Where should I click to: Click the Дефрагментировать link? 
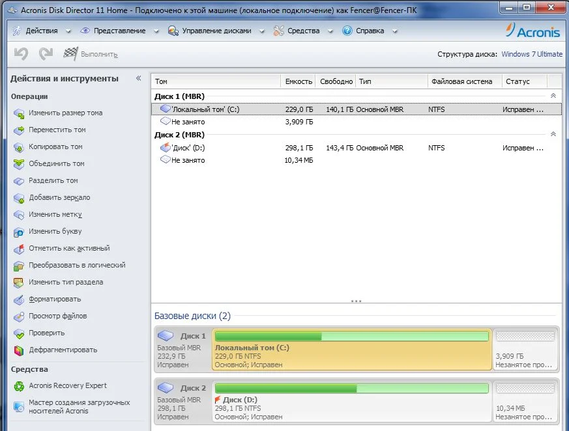pyautogui.click(x=63, y=350)
